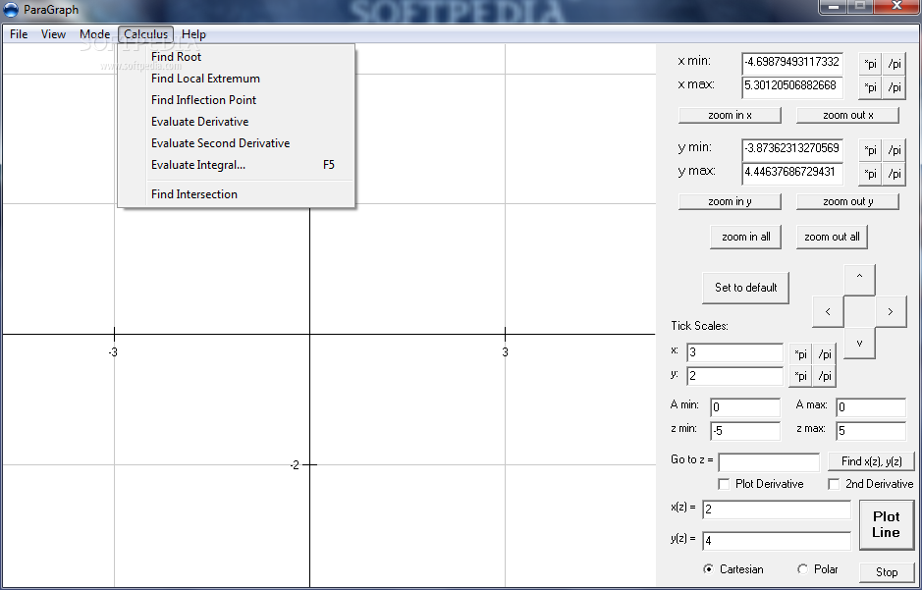Screen dimensions: 922x590
Task: Divide y max by pi
Action: tap(894, 174)
